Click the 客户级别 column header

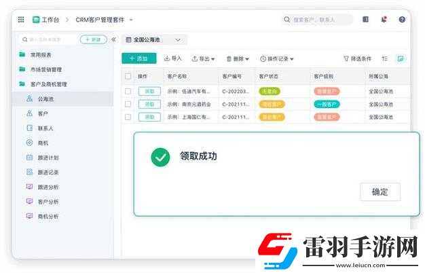pos(323,77)
